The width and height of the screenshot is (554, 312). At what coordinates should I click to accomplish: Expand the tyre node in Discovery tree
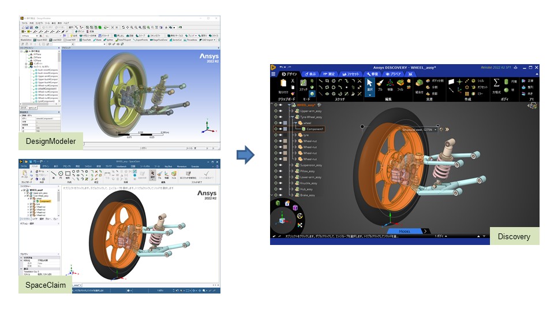[x=295, y=135]
